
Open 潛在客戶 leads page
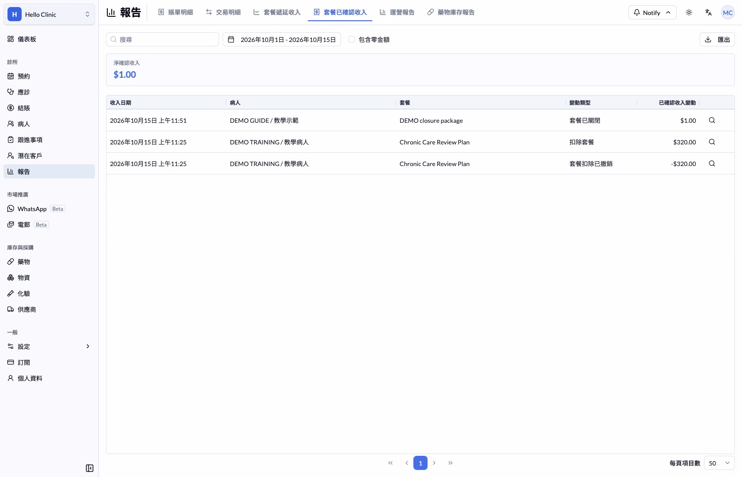pyautogui.click(x=49, y=155)
